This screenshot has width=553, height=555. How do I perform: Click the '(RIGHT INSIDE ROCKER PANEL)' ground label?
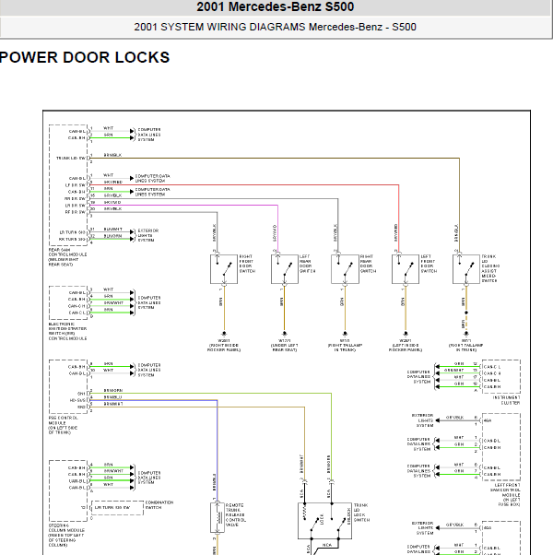point(224,348)
